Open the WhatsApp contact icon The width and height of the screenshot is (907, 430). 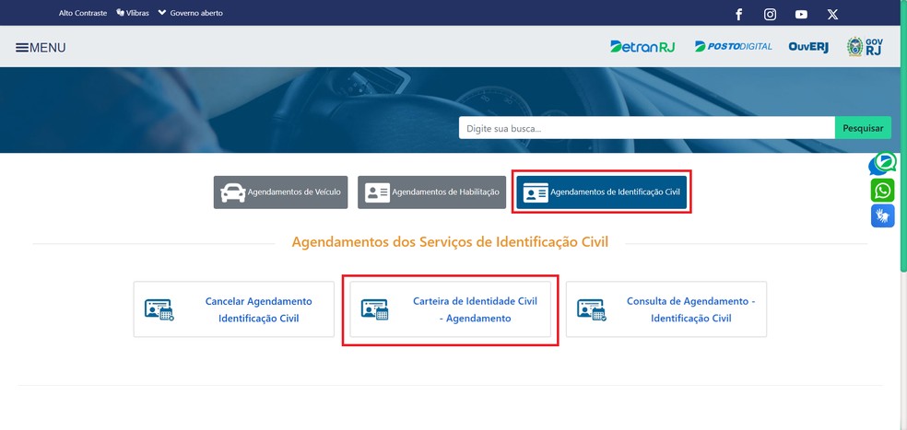coord(883,191)
